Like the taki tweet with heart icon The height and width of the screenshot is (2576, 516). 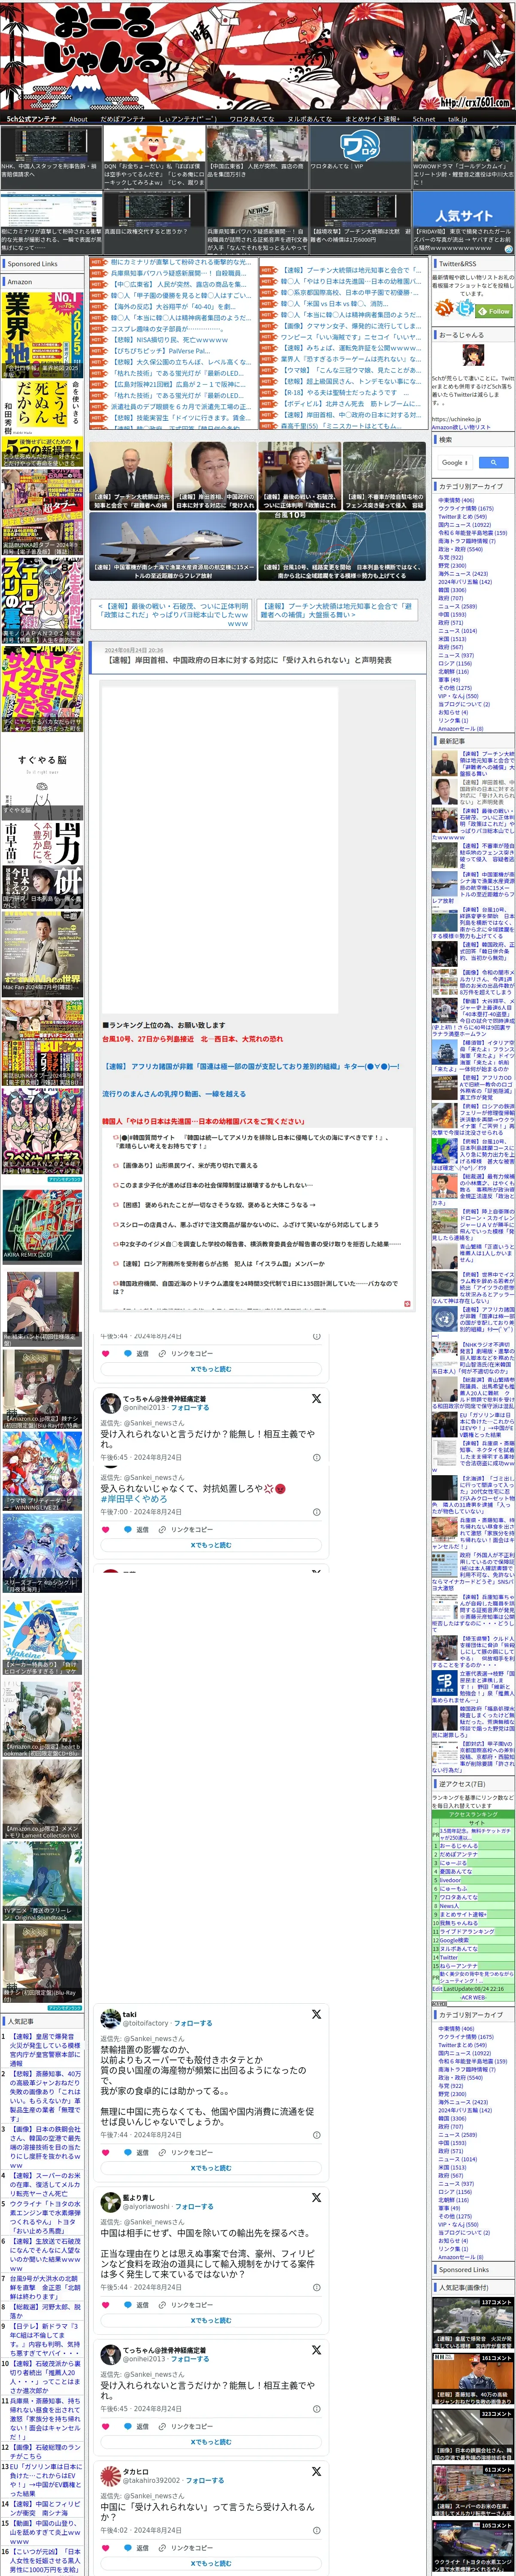pos(105,2153)
